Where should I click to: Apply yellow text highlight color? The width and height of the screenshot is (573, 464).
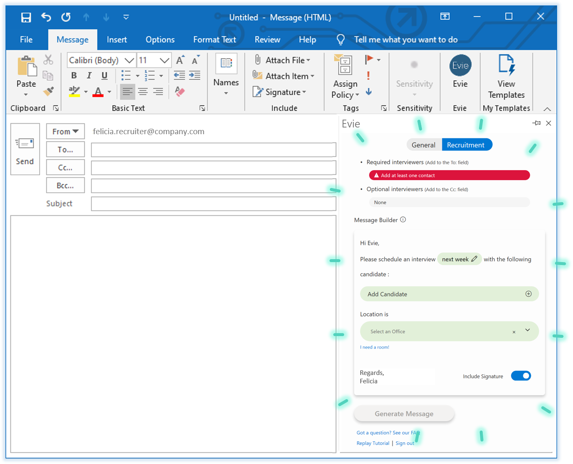[x=75, y=92]
